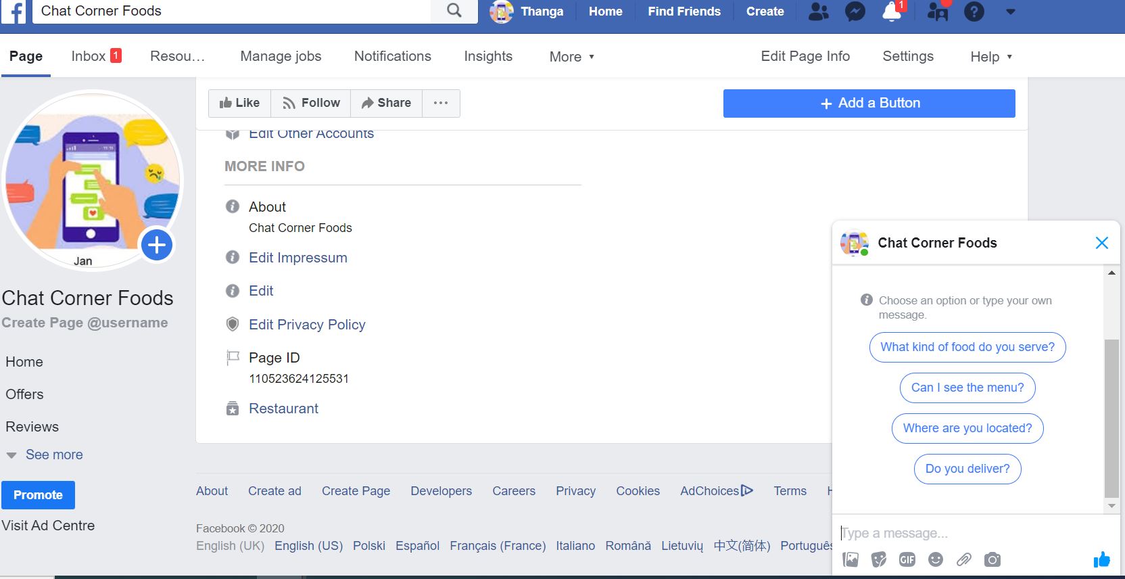1125x579 pixels.
Task: Open the pages/groups shortcut icon with red badge
Action: pyautogui.click(x=938, y=11)
